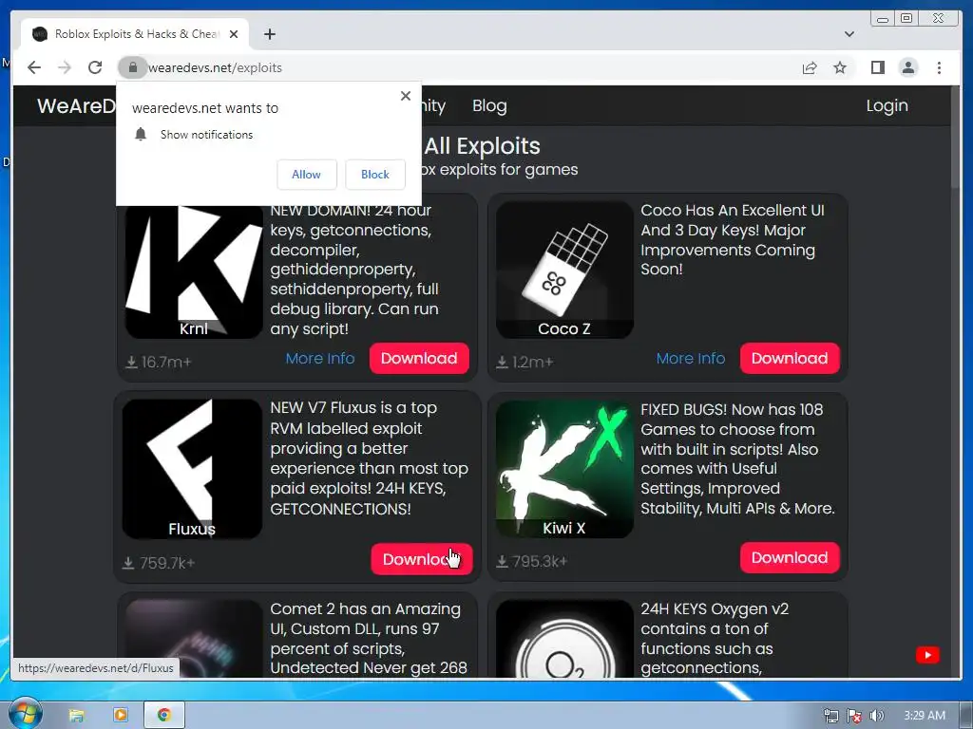Open the Windows Start button
The height and width of the screenshot is (729, 973).
point(24,715)
